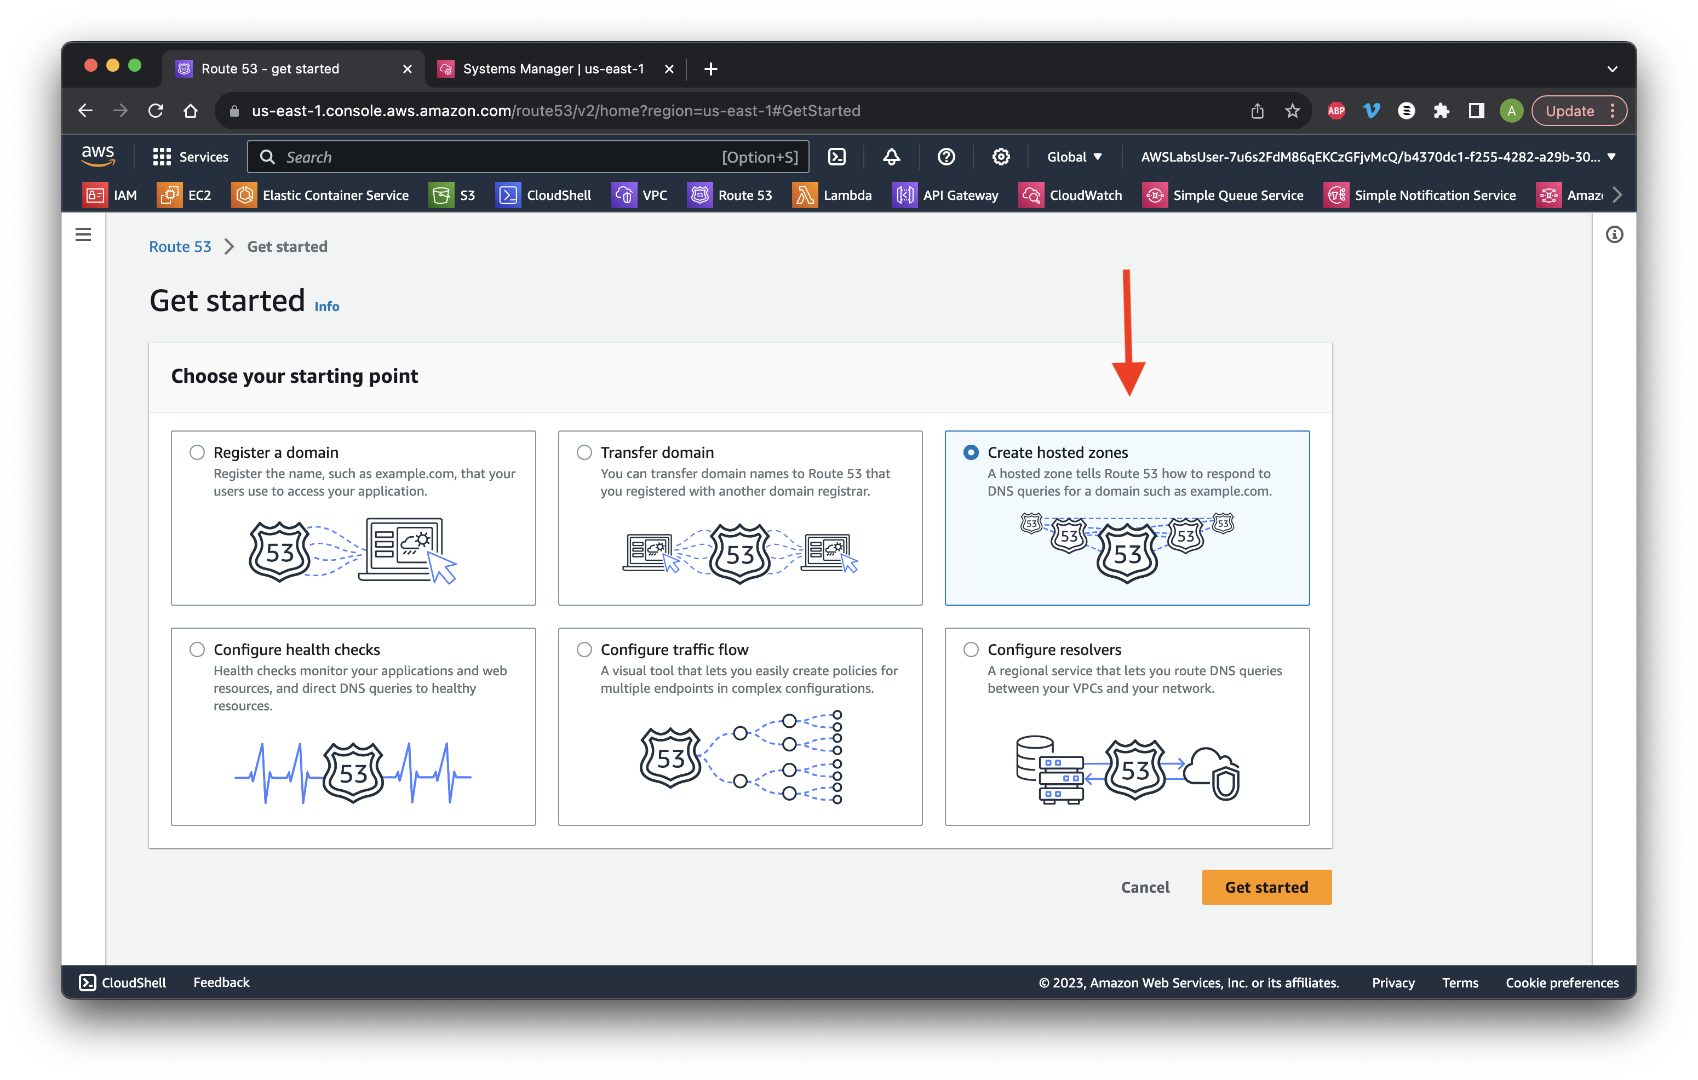Open the browser tab list chevron
The image size is (1698, 1080).
(x=1612, y=69)
